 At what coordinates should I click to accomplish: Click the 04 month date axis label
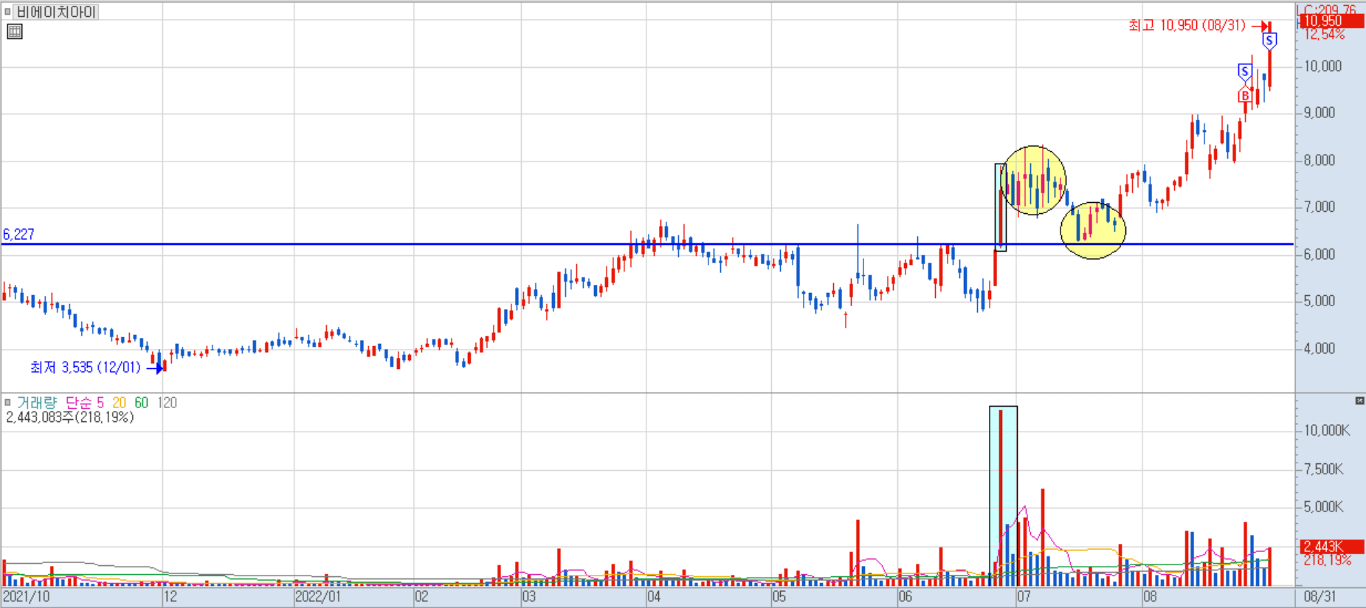click(x=654, y=597)
